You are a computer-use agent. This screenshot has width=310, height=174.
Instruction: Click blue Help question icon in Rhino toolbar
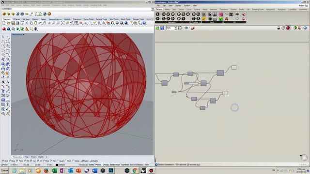coord(144,23)
